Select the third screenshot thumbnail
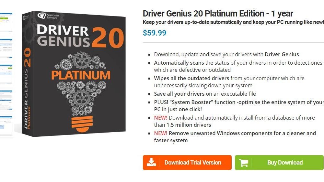324x182 pixels. pyautogui.click(x=6, y=74)
